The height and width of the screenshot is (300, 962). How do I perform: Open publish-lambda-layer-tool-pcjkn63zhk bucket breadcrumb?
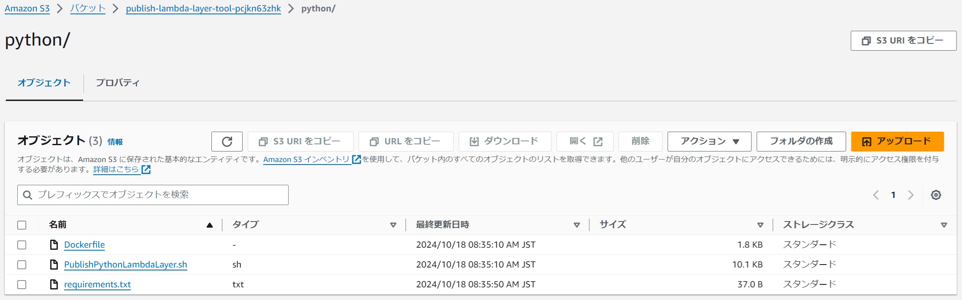[x=203, y=8]
